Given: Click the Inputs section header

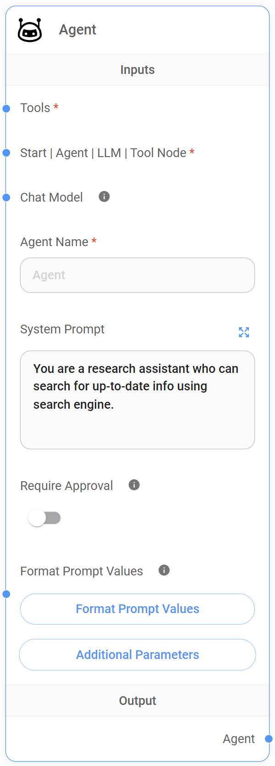Looking at the screenshot, I should click(x=137, y=70).
